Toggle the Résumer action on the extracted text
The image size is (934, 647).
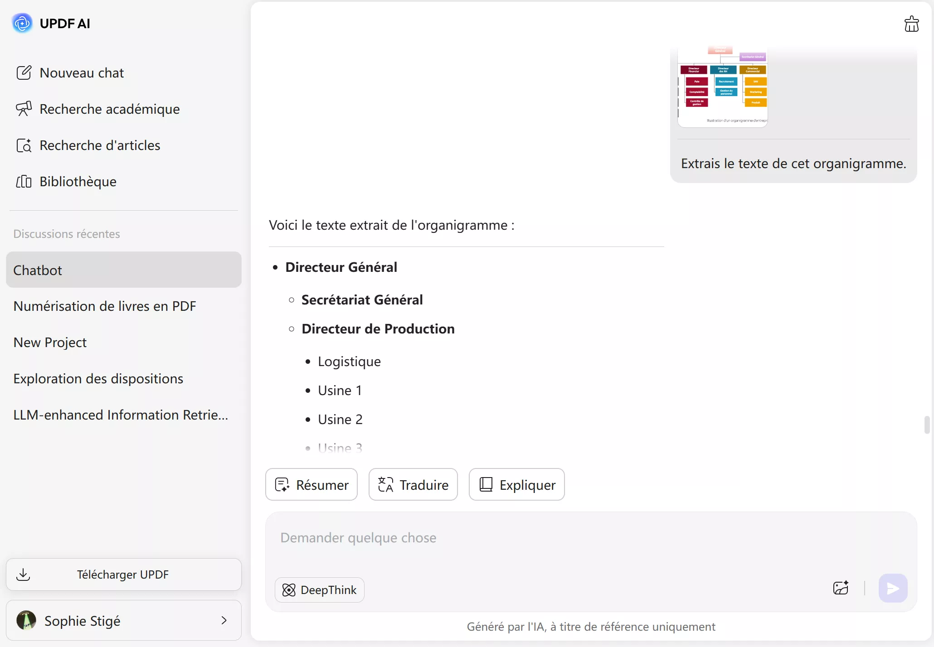(311, 484)
